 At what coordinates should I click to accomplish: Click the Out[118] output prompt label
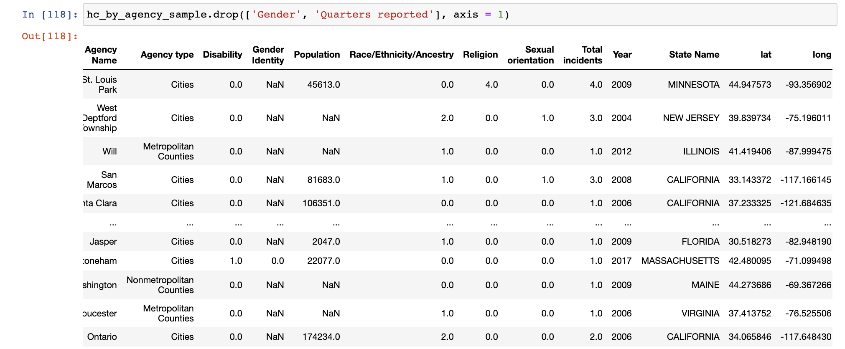pos(50,36)
